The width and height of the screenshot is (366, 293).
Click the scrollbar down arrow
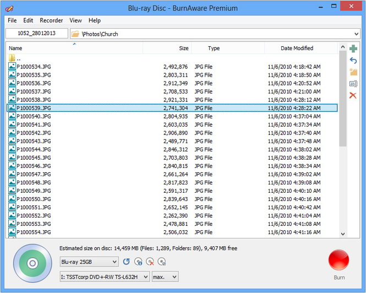point(343,234)
